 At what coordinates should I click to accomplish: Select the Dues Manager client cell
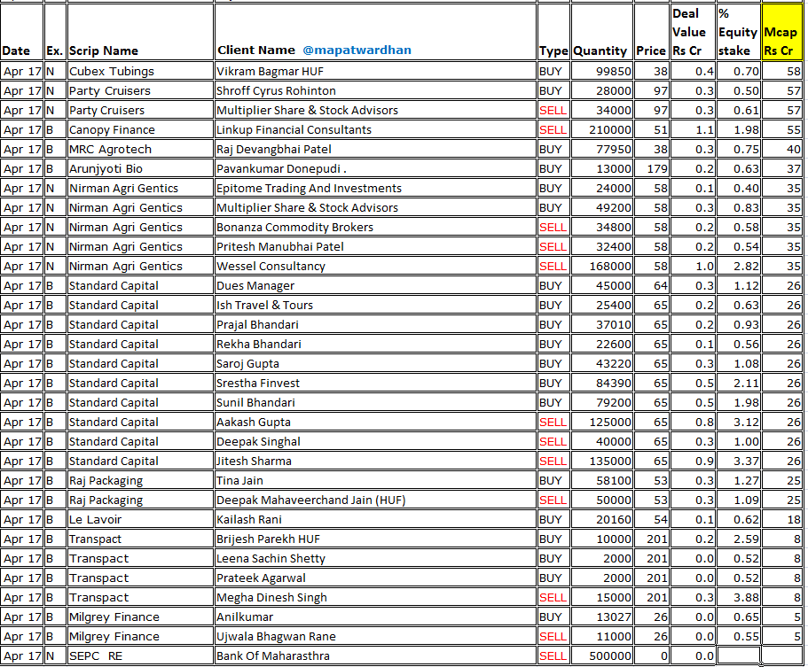[x=375, y=285]
